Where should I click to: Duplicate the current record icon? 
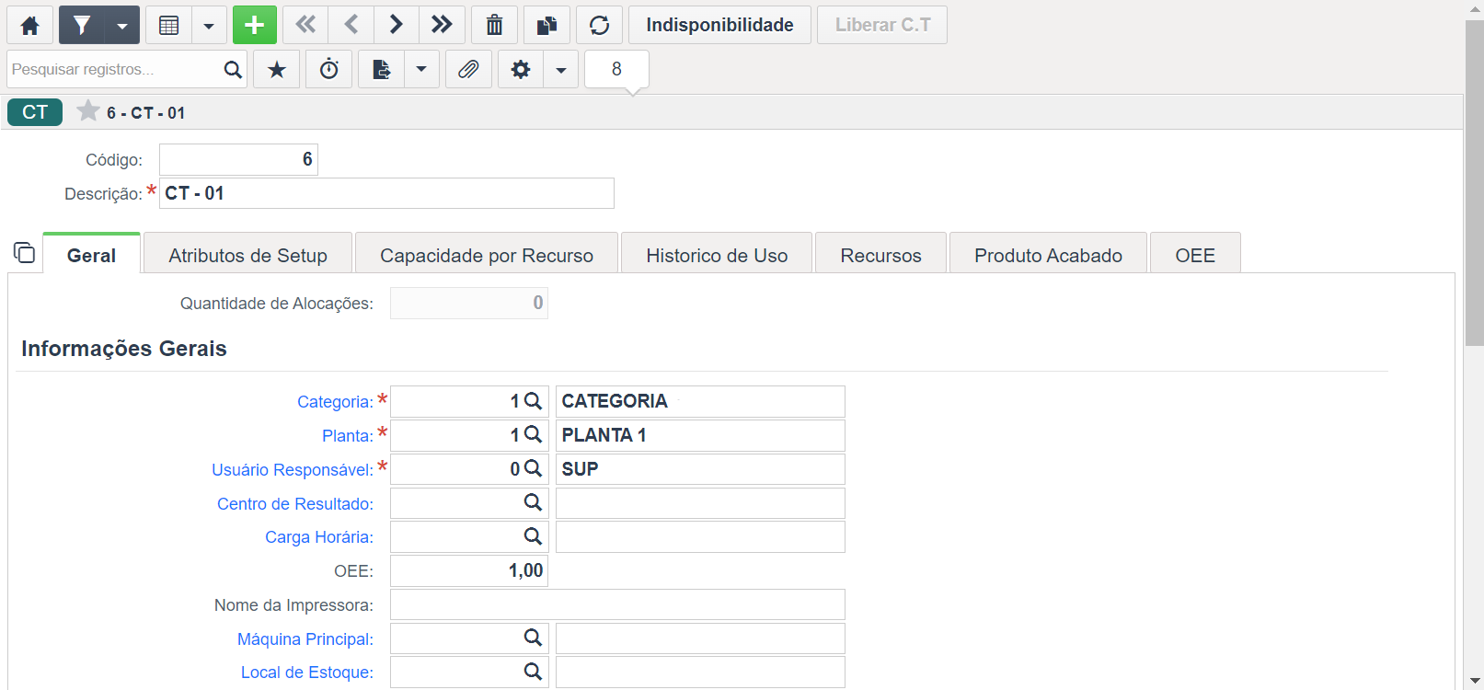tap(547, 25)
